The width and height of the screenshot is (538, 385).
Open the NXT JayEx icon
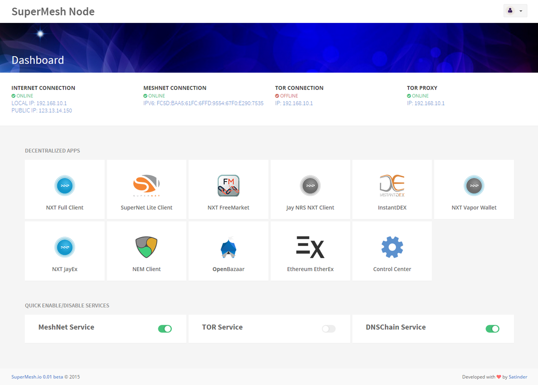(65, 247)
